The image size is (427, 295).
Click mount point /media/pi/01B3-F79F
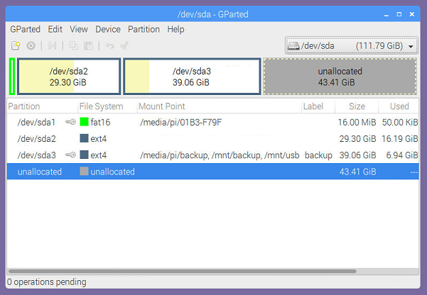pyautogui.click(x=180, y=123)
